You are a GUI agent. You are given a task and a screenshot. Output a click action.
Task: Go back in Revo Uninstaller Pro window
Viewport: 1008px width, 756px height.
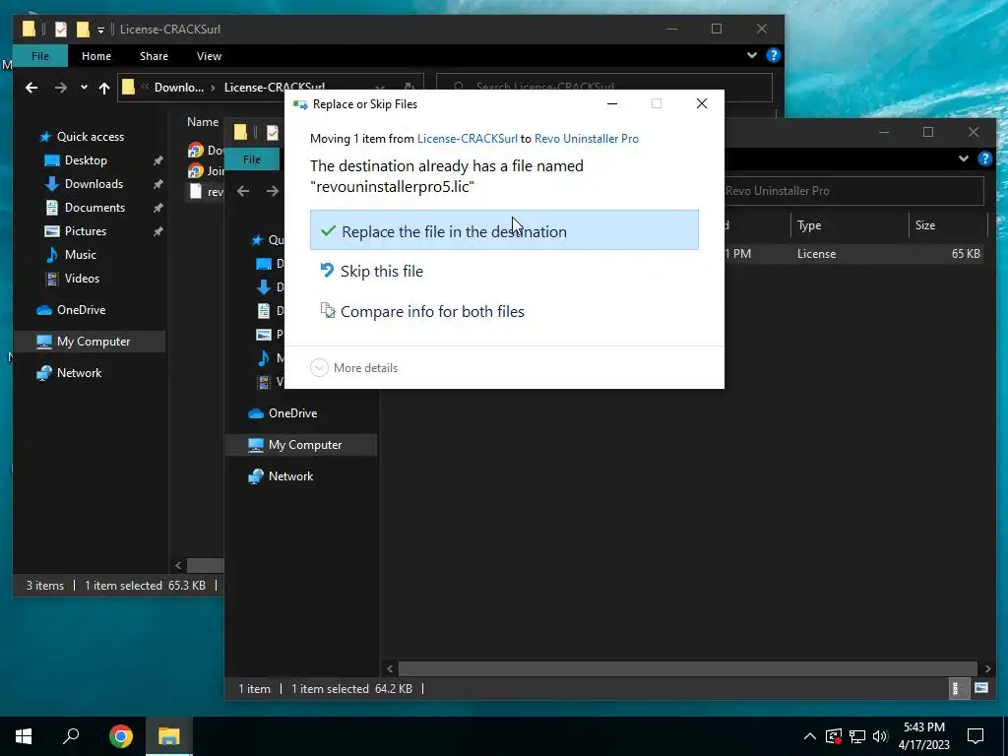pyautogui.click(x=243, y=191)
